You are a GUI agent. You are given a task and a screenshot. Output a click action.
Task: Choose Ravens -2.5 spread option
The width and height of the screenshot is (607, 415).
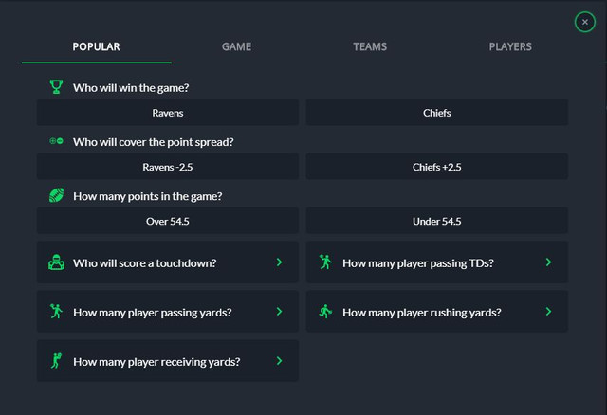click(x=168, y=167)
